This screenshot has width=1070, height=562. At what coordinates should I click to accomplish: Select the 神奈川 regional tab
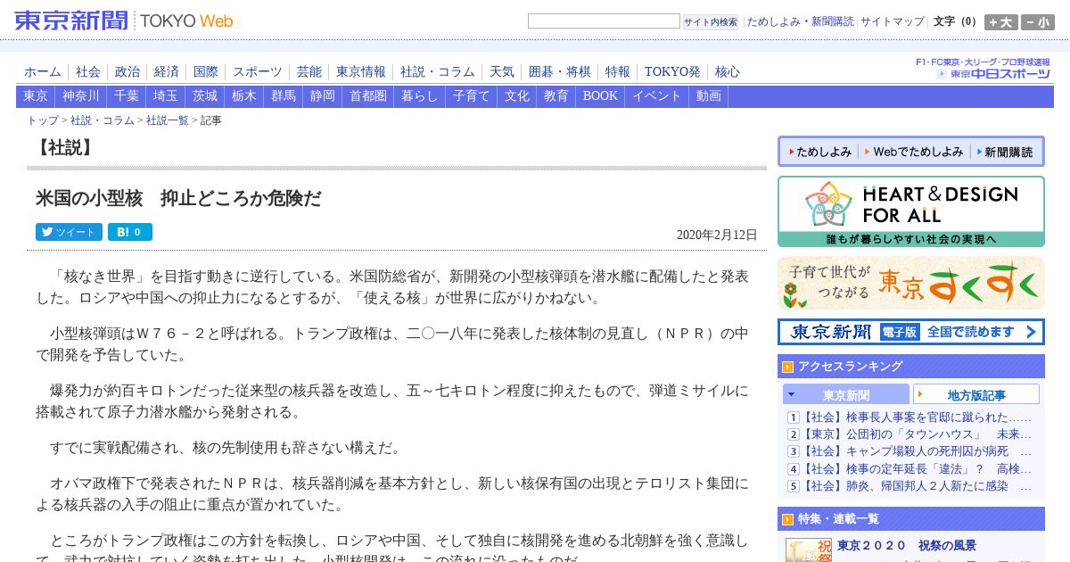81,96
